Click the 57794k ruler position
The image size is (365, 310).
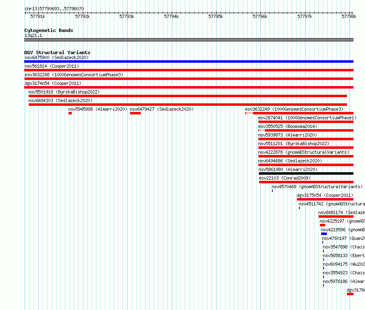[171, 16]
